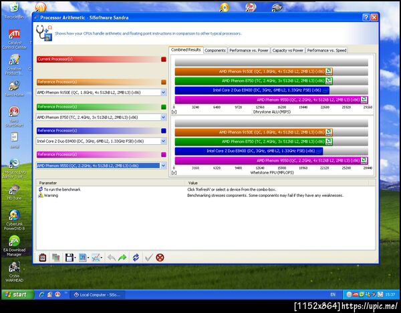Open the Intel Core 2 Duo E8400 combo box

102,141
